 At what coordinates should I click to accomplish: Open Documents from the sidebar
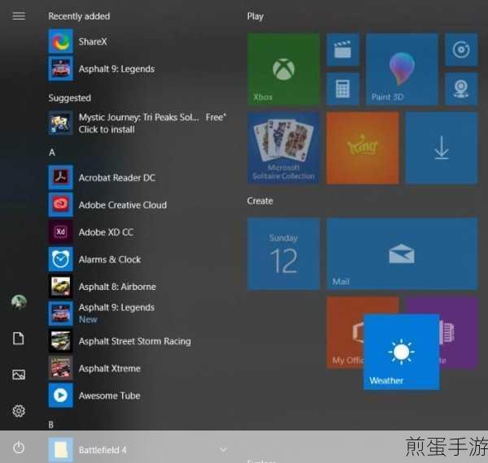(x=19, y=339)
